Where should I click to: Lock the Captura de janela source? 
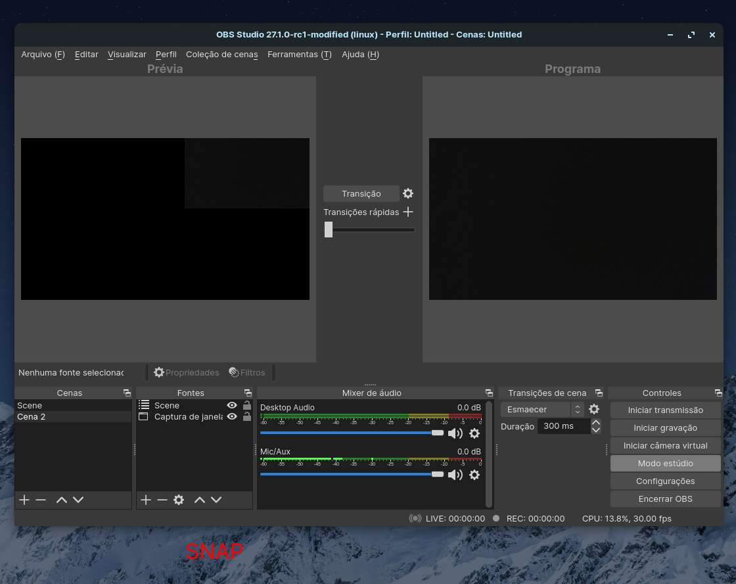(247, 416)
